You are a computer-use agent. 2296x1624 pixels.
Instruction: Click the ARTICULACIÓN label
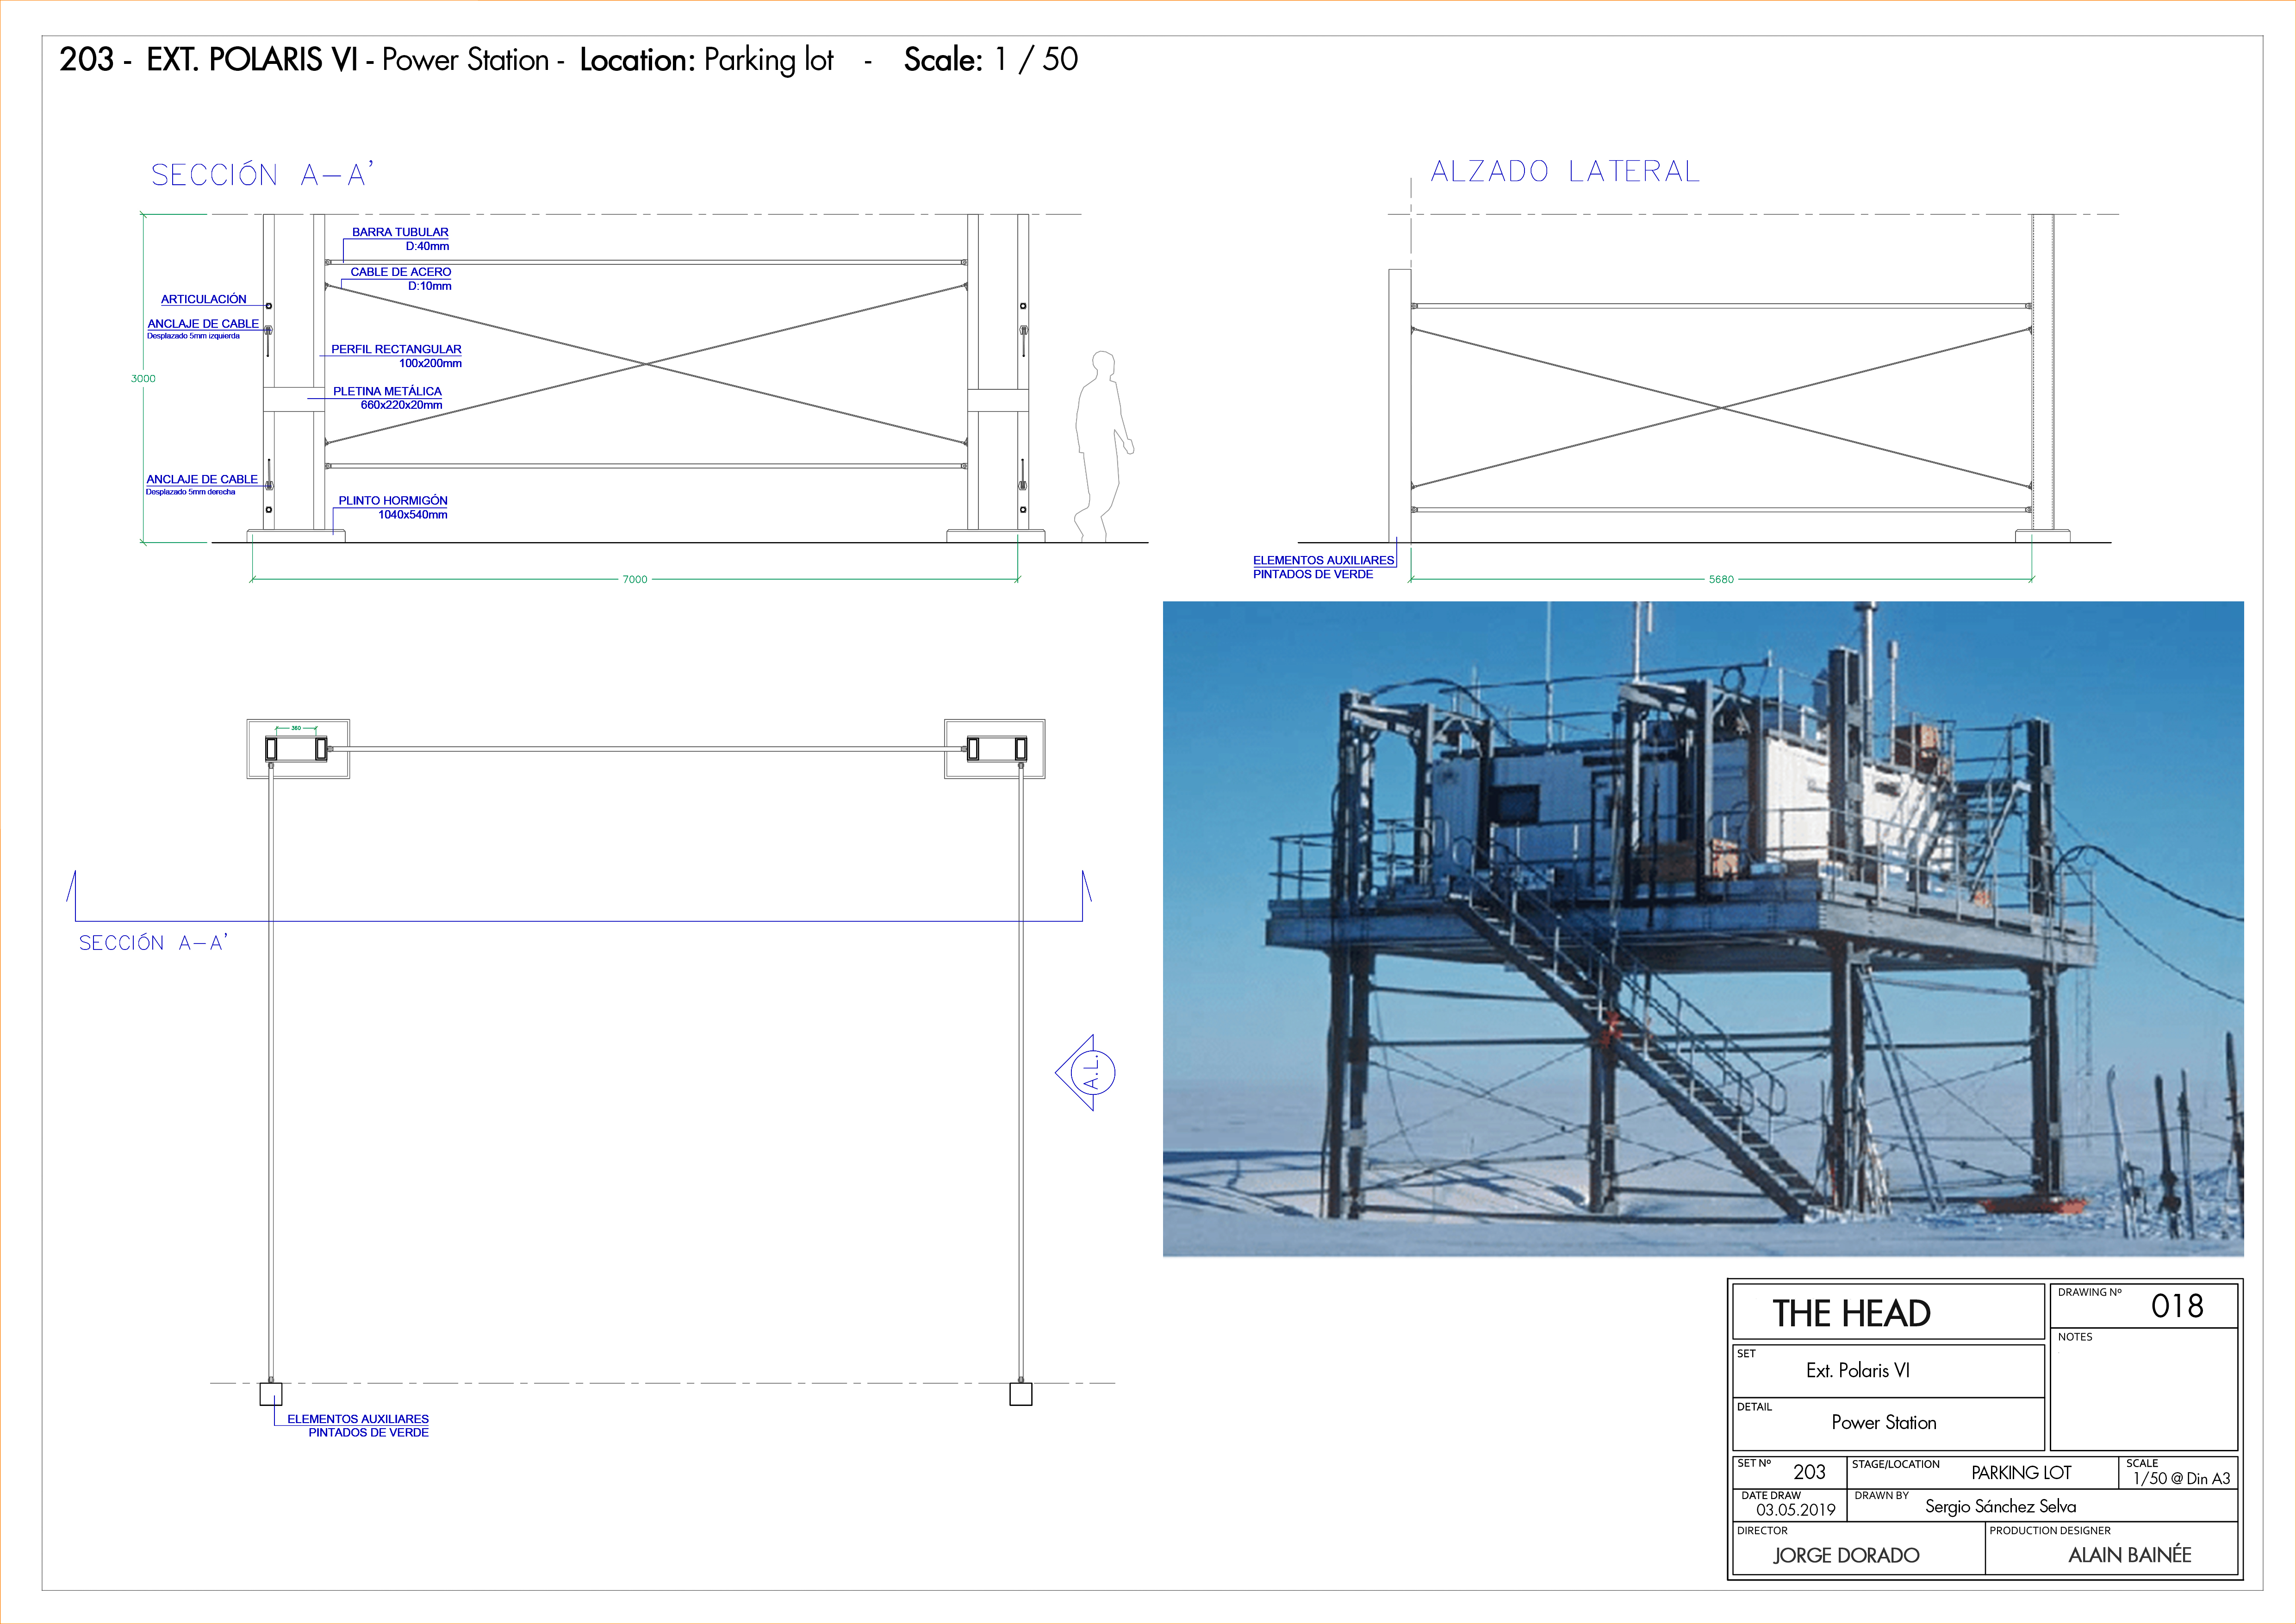[x=203, y=299]
